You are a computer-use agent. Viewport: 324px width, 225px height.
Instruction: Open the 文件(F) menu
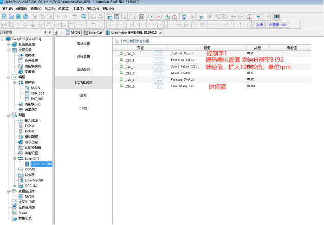(7, 9)
